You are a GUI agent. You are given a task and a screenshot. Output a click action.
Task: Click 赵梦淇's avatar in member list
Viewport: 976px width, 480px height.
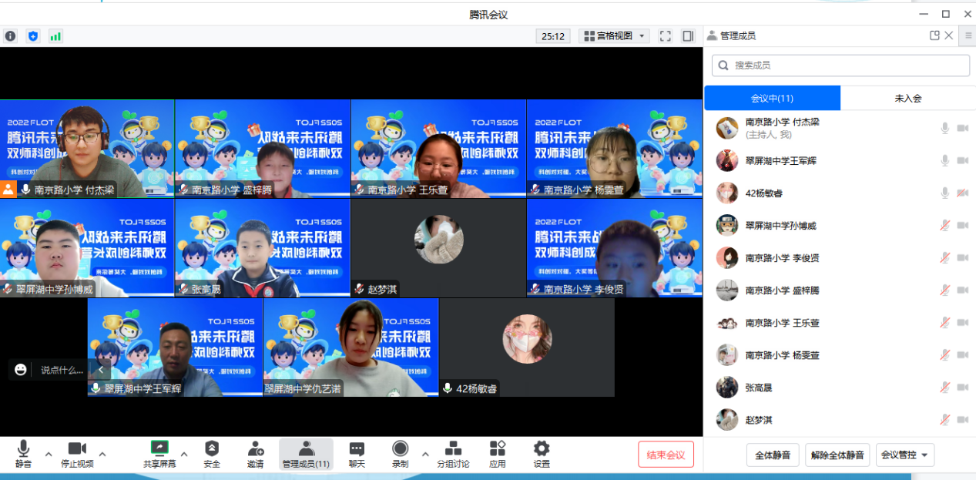click(727, 420)
